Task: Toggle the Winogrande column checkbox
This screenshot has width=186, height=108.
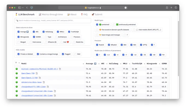Action: click(18, 37)
